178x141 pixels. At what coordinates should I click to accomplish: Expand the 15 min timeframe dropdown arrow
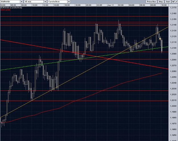point(45,2)
